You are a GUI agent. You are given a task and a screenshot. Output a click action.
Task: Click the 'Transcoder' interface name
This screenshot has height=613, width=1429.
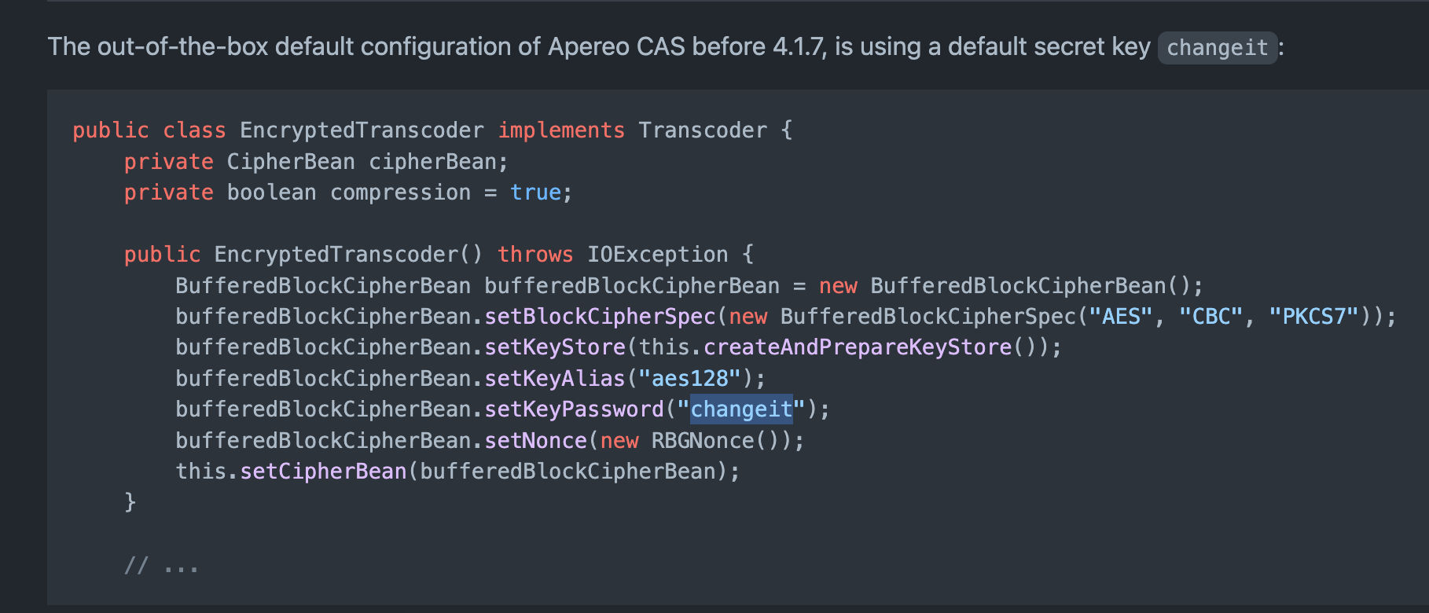(702, 130)
